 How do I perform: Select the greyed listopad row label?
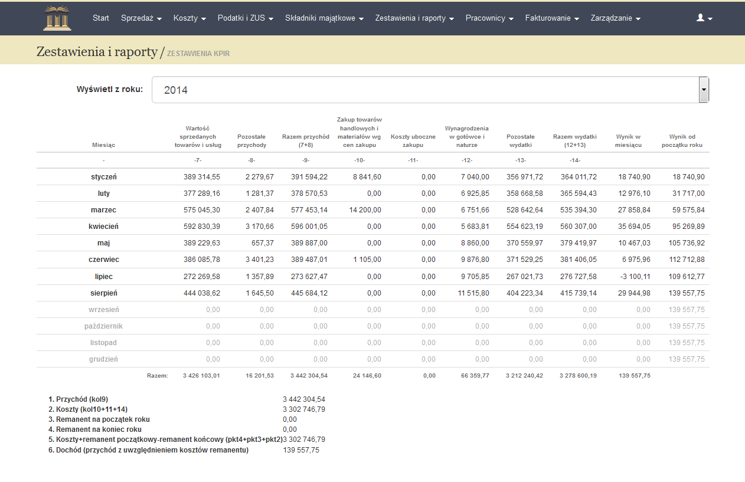(104, 342)
